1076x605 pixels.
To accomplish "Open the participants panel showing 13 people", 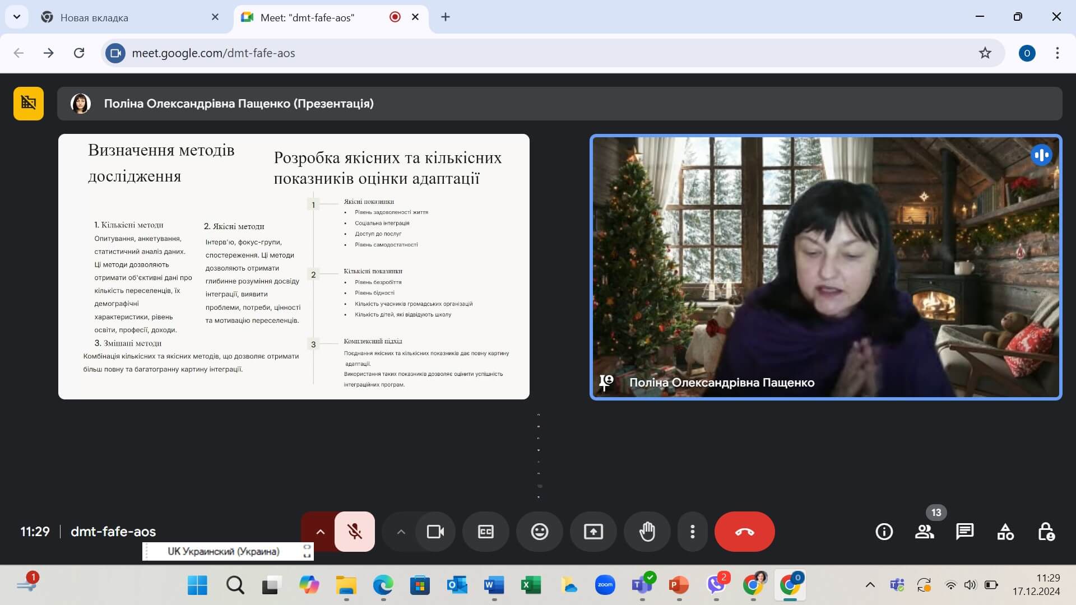I will click(924, 532).
